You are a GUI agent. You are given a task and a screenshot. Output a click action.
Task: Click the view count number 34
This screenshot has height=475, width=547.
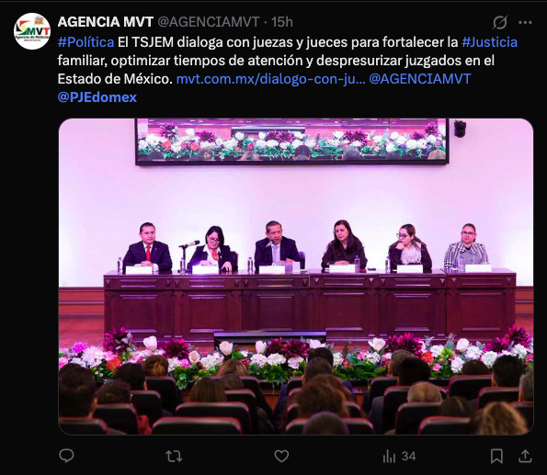click(408, 457)
